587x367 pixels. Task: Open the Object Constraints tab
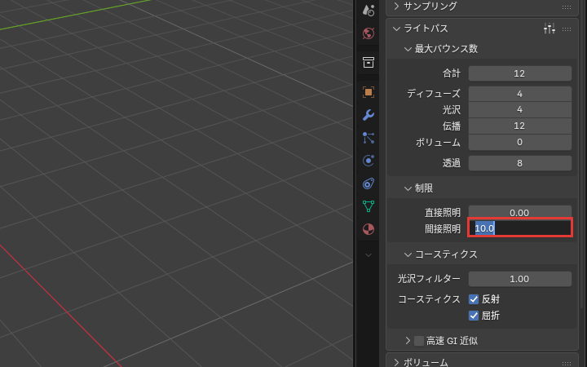click(369, 183)
